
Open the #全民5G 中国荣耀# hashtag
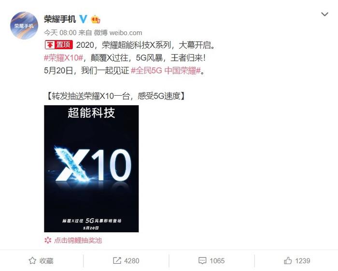pyautogui.click(x=166, y=71)
